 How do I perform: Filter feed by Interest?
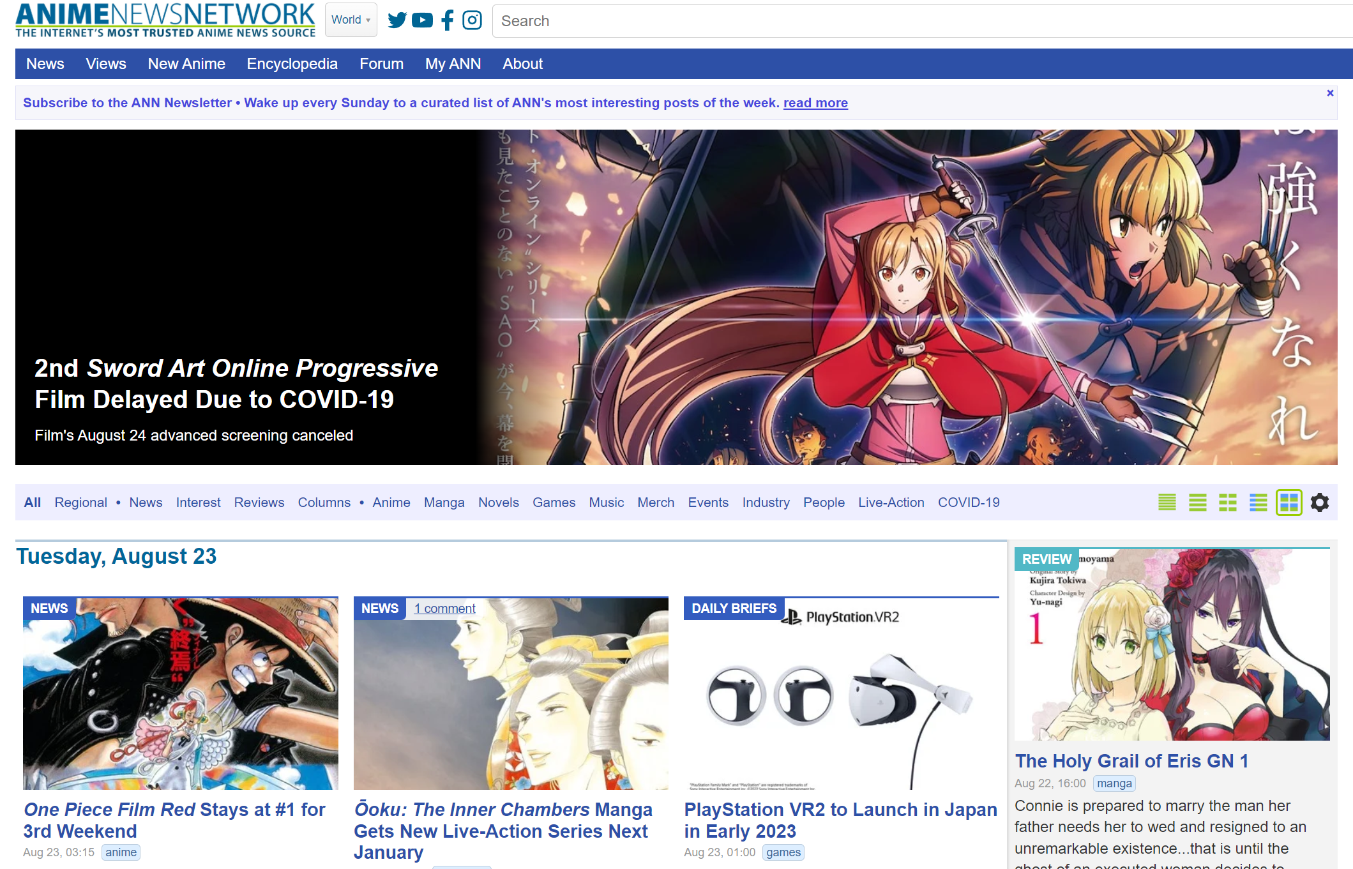(x=198, y=503)
